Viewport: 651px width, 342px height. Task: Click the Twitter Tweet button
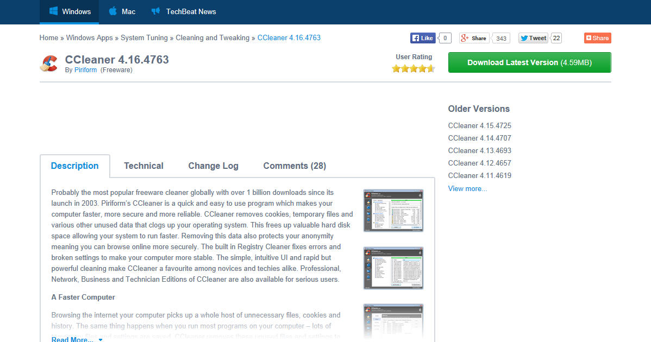tap(533, 38)
